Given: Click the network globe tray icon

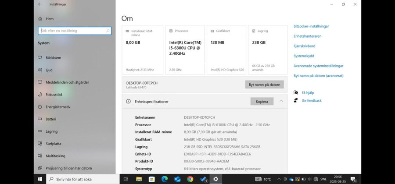Looking at the screenshot, I should (316, 179).
